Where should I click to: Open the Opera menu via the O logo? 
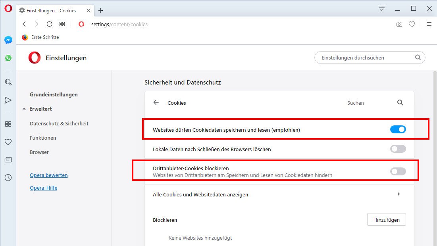[x=8, y=8]
